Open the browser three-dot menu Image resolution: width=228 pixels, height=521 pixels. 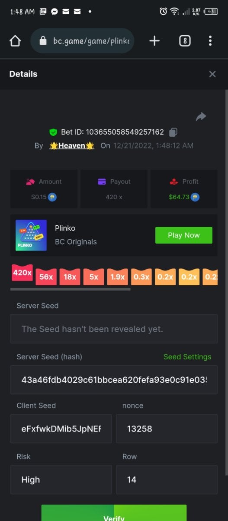(x=210, y=41)
